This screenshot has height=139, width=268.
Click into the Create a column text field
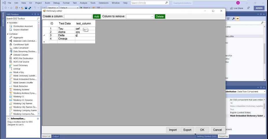tap(78, 17)
